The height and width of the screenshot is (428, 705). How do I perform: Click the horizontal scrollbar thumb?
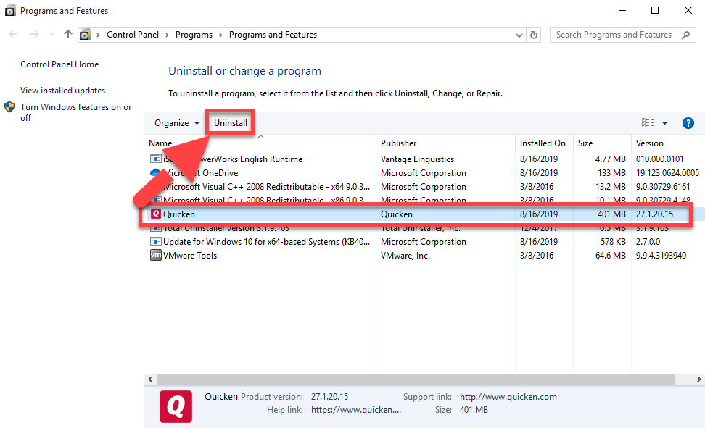(x=416, y=379)
